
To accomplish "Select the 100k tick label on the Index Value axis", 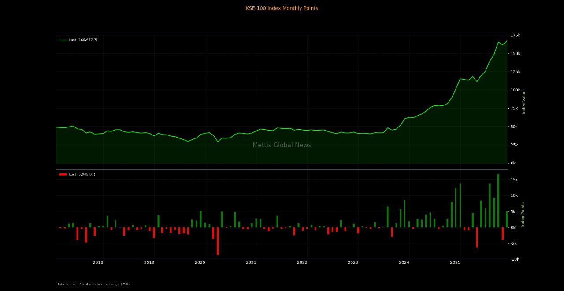I will coord(515,90).
